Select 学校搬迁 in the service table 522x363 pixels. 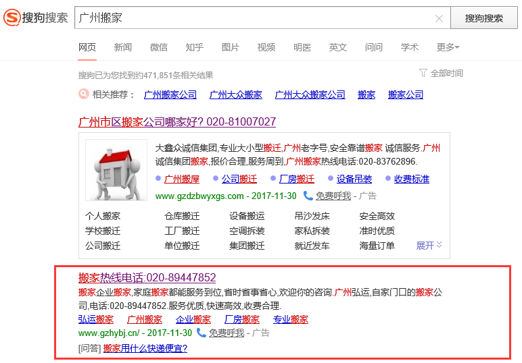(x=103, y=231)
